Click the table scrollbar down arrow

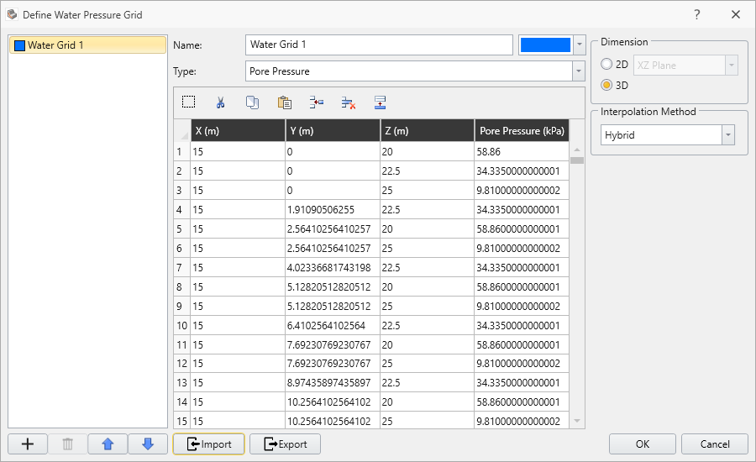(577, 421)
